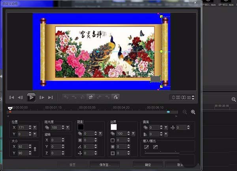The height and width of the screenshot is (171, 237).
Task: Click the position X stepper arrows
Action: click(x=30, y=128)
